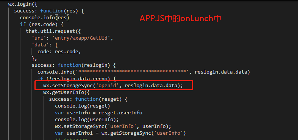The width and height of the screenshot is (298, 140).
Task: Click the 'entry/wxapp/GetUid' url string
Action: pos(83,38)
